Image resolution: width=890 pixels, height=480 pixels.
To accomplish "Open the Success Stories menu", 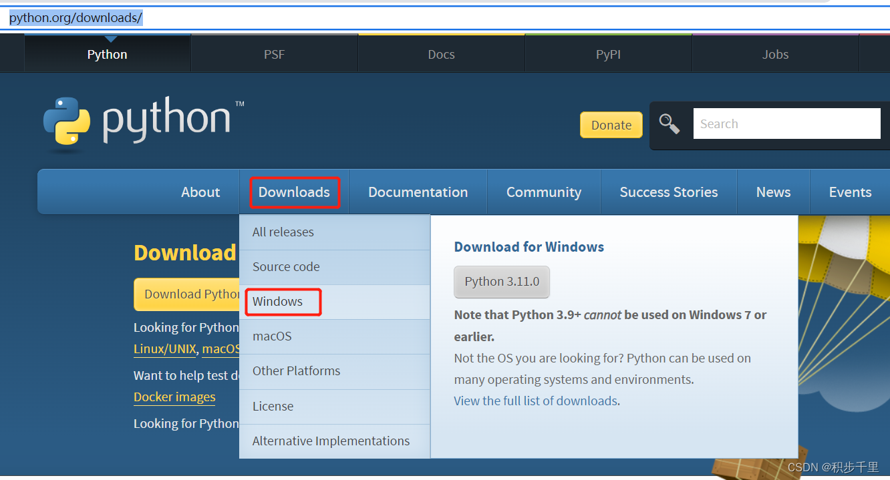I will (x=669, y=192).
